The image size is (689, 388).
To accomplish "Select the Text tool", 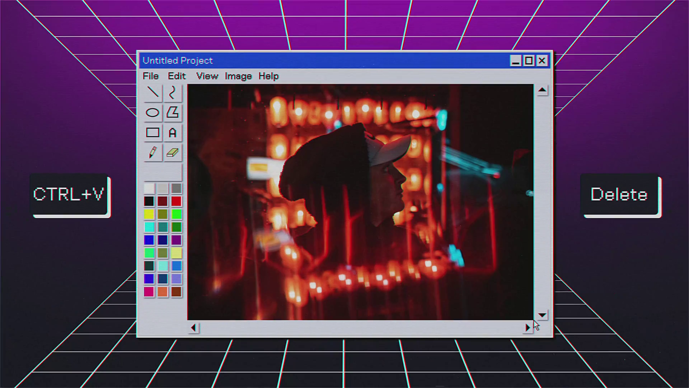I will click(x=173, y=133).
